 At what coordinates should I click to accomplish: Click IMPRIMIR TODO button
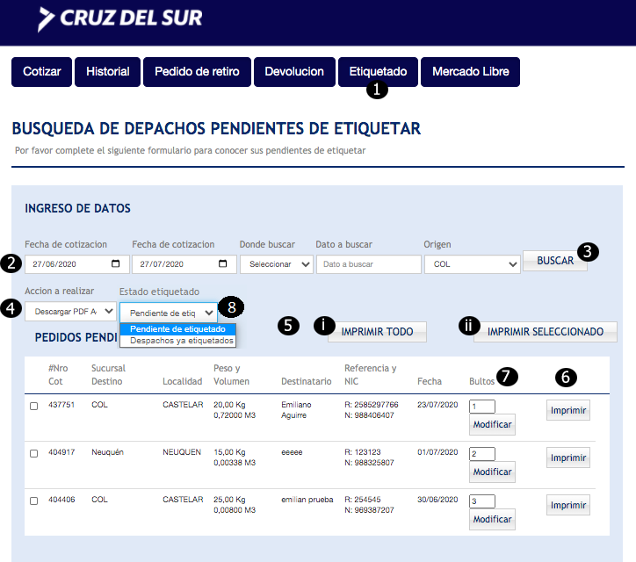pyautogui.click(x=377, y=332)
